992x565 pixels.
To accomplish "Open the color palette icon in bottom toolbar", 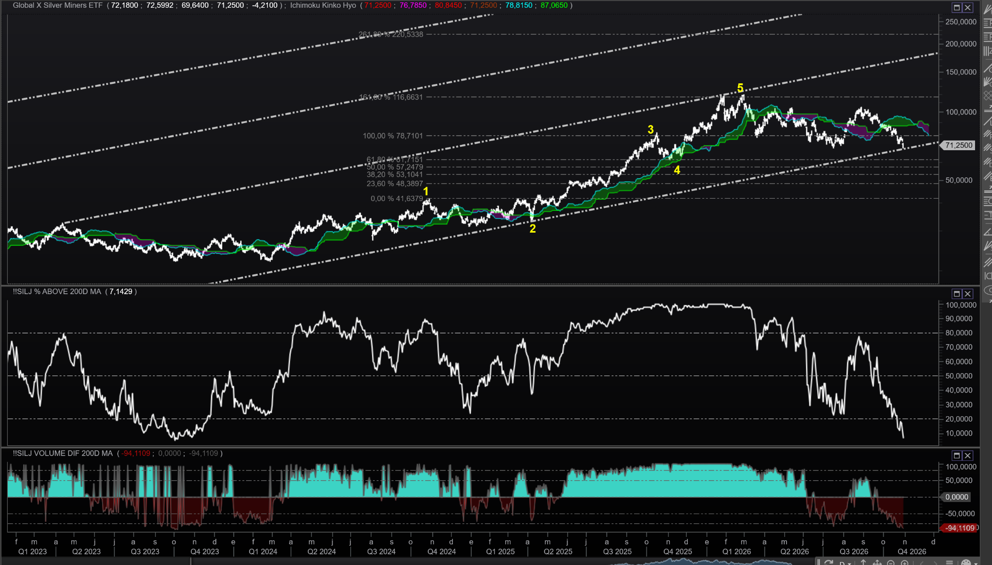I will click(x=966, y=563).
